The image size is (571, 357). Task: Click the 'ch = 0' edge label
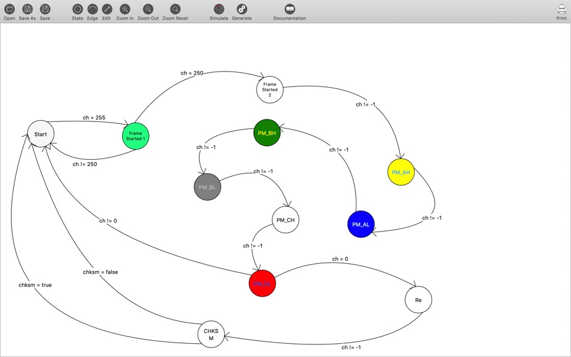pyautogui.click(x=340, y=259)
